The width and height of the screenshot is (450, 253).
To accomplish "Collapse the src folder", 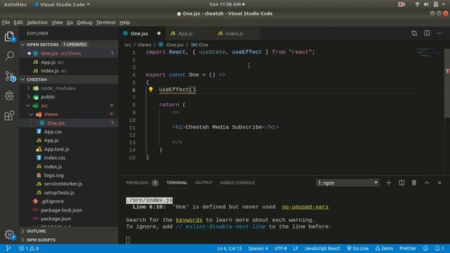I will point(44,105).
